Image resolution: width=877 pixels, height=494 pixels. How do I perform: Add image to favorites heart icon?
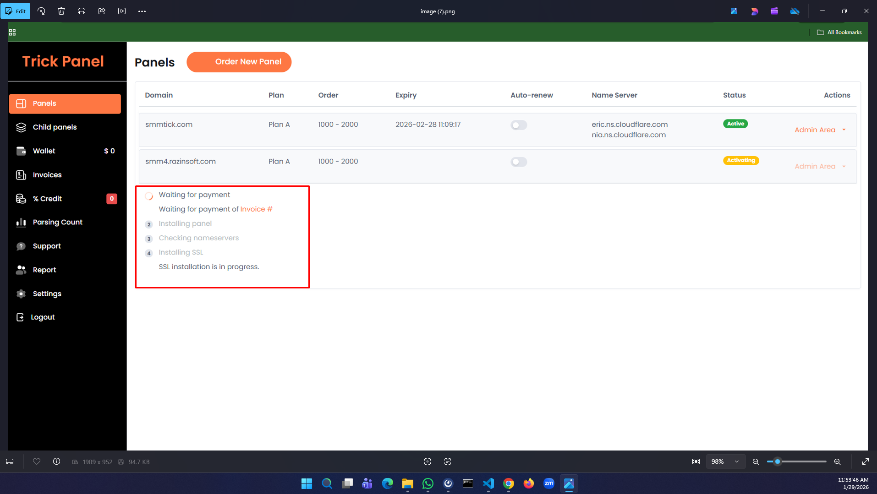(x=37, y=461)
